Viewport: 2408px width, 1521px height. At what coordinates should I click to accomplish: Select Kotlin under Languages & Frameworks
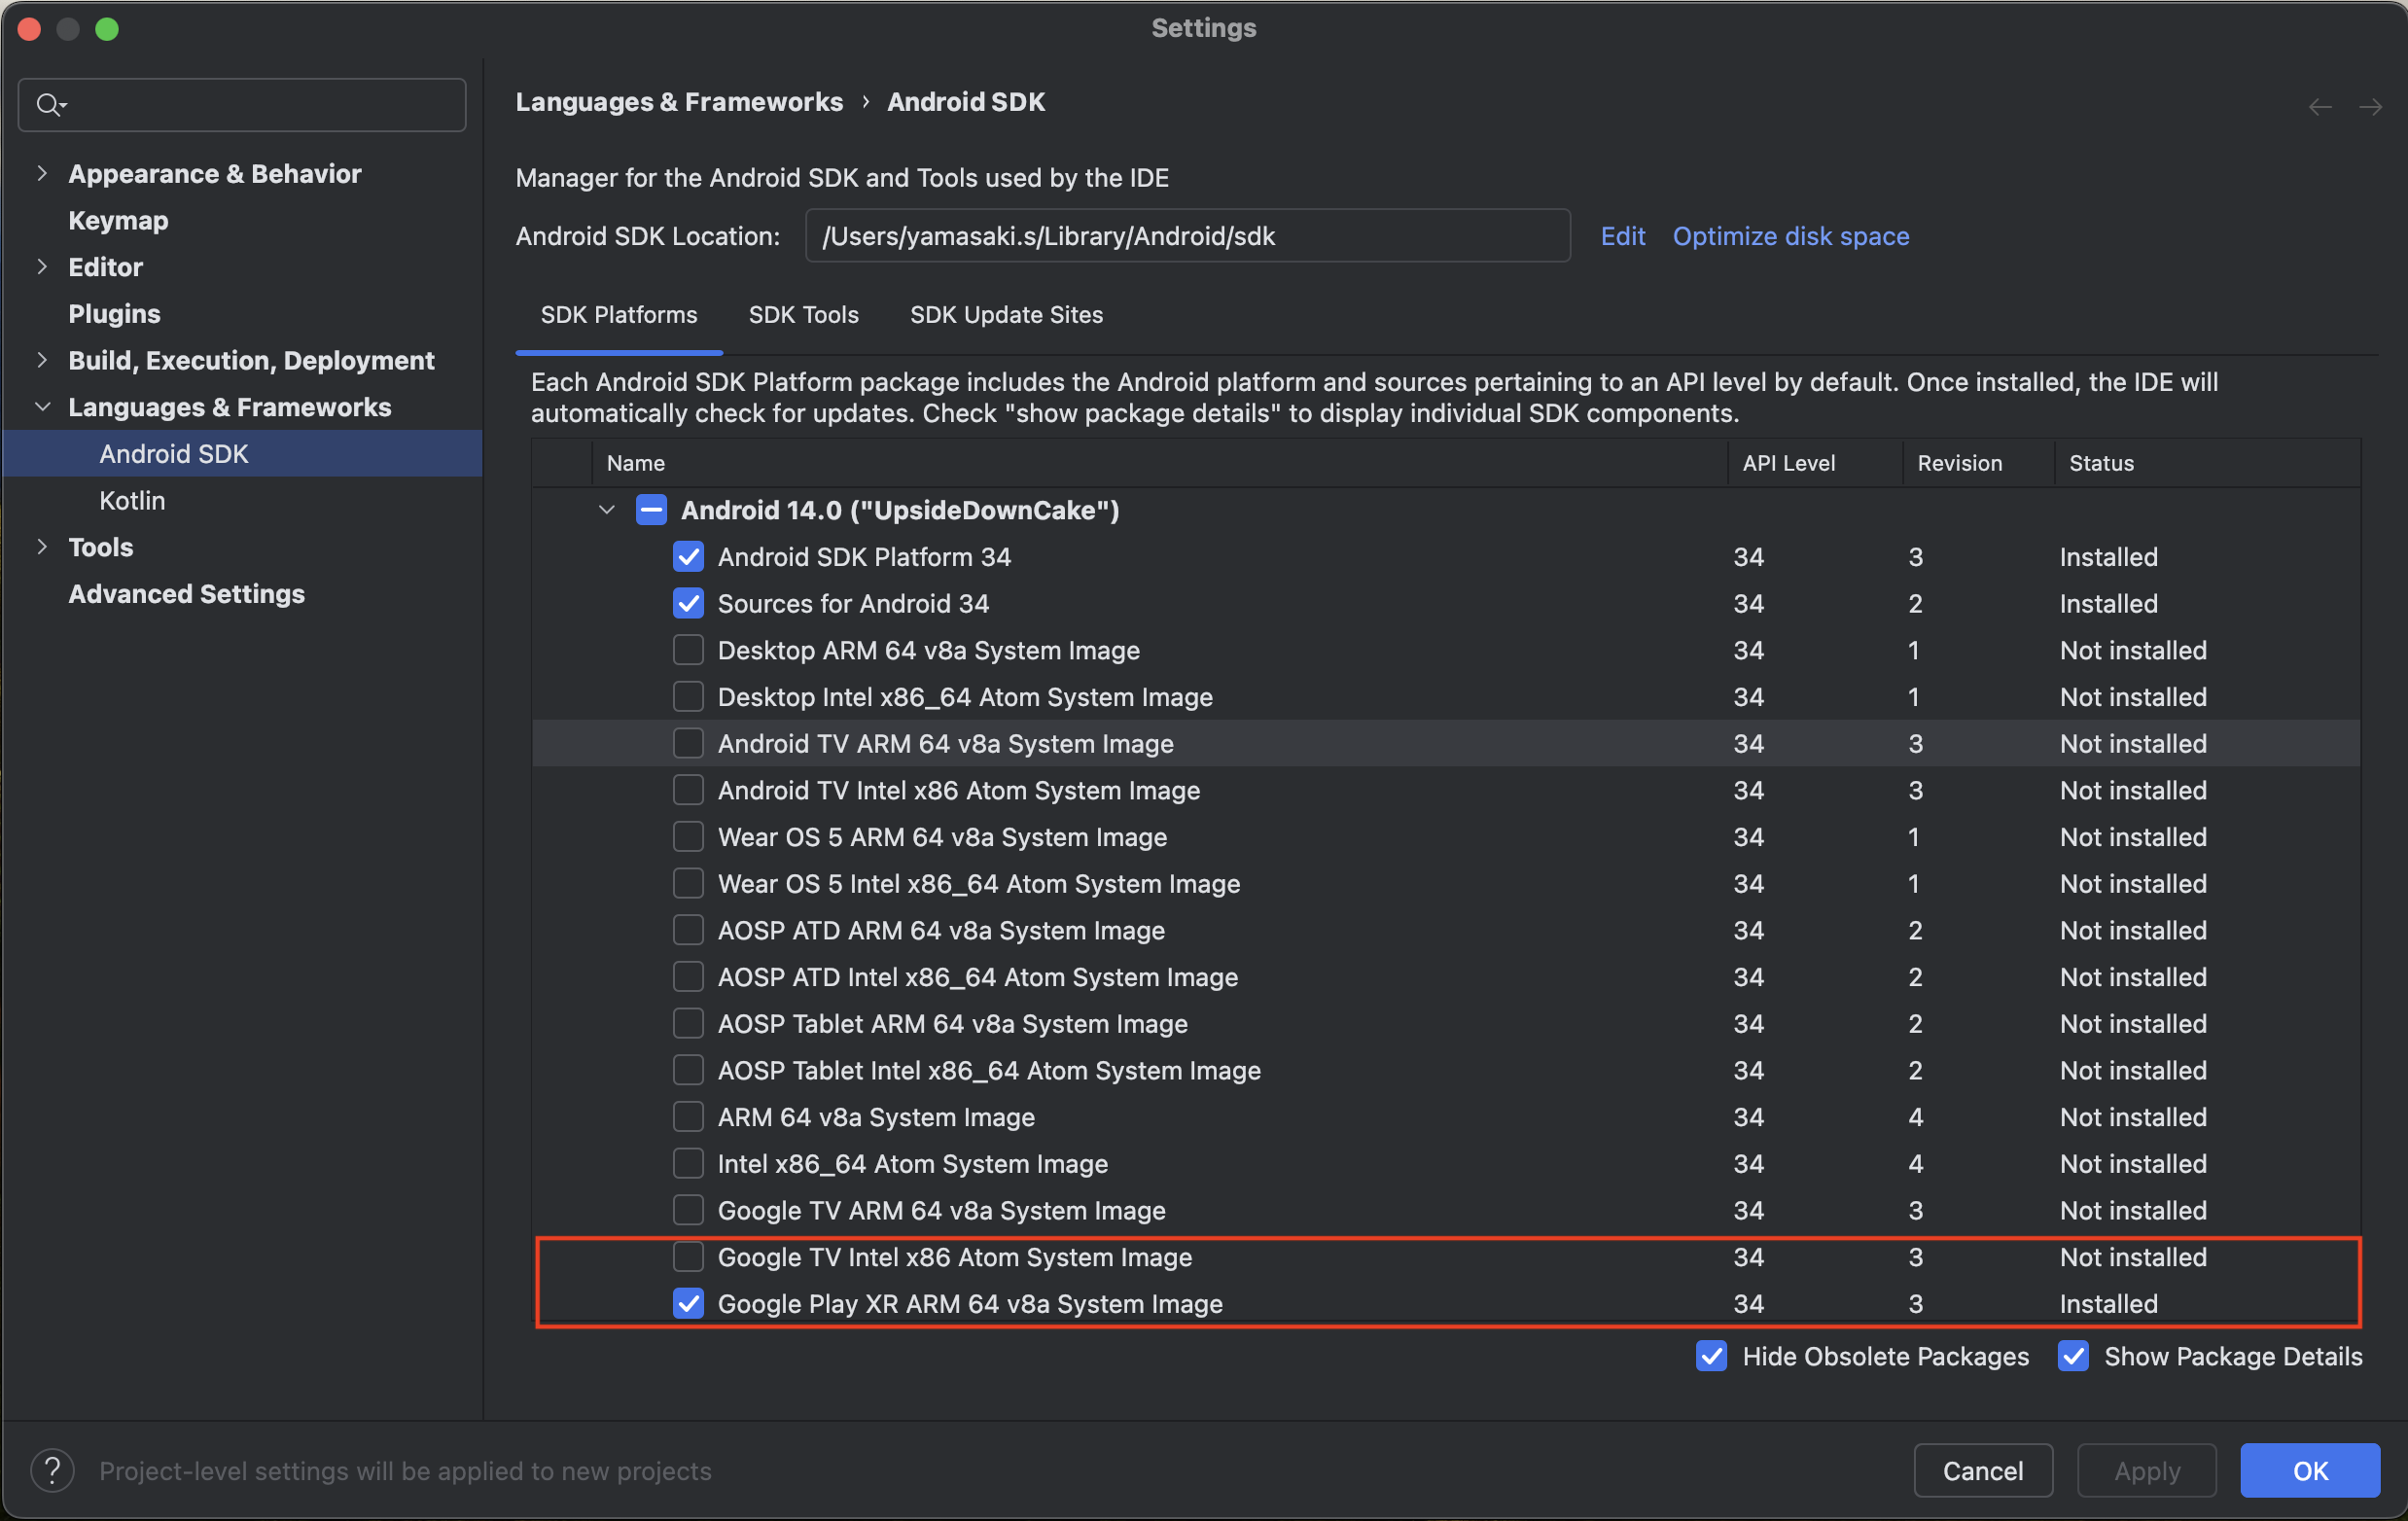click(132, 500)
